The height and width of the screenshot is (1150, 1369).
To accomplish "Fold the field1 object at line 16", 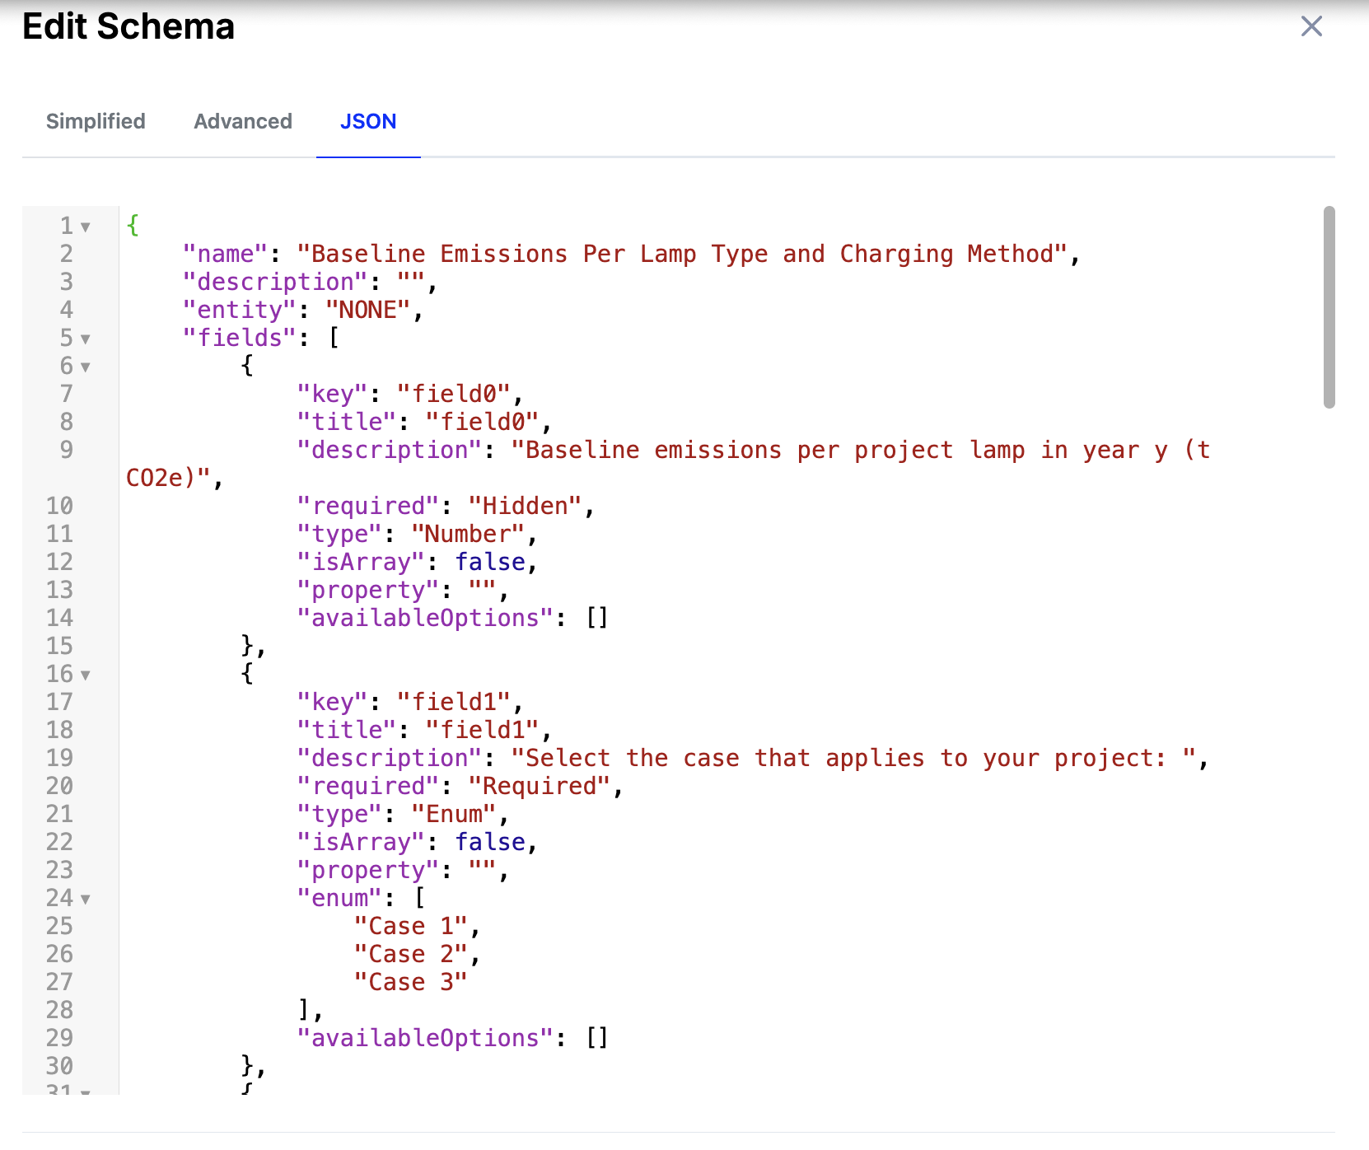I will (86, 675).
